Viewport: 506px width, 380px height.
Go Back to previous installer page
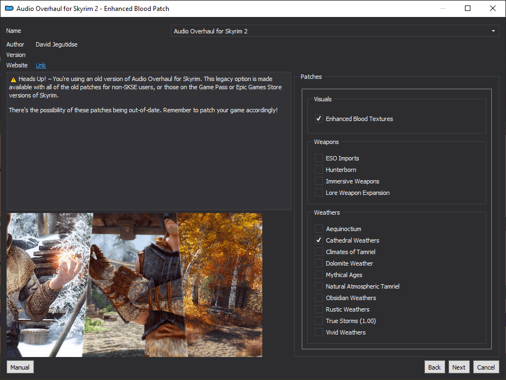coord(434,367)
